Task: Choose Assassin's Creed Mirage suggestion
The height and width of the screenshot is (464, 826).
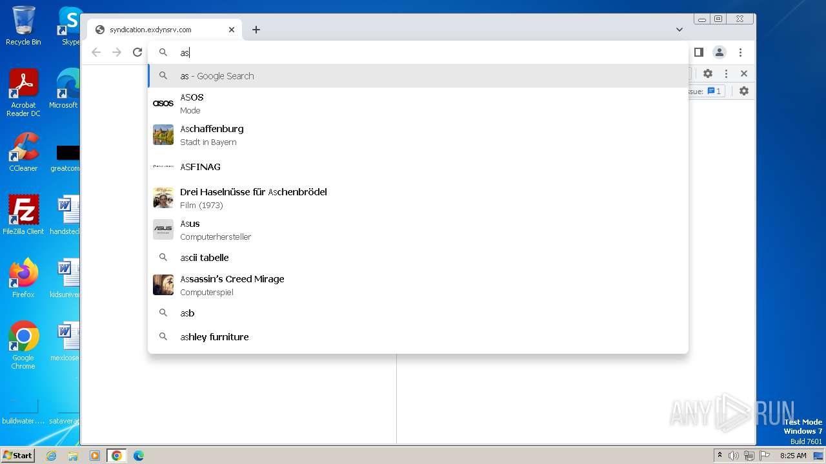Action: click(418, 285)
